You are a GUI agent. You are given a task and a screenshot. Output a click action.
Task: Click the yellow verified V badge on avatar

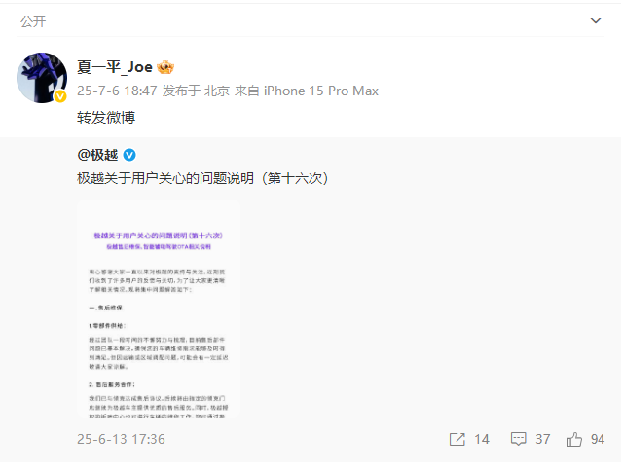[x=60, y=96]
